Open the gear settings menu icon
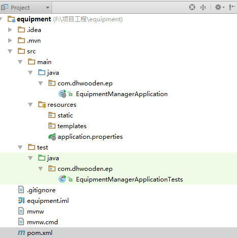This screenshot has width=237, height=238. tap(220, 7)
